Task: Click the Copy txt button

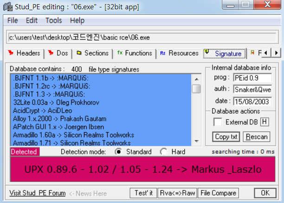Action: pos(226,137)
